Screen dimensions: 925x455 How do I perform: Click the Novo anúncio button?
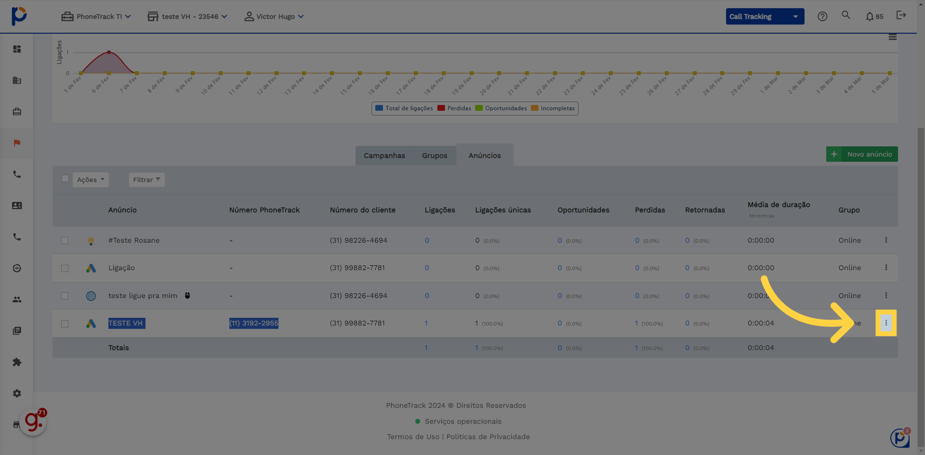862,154
